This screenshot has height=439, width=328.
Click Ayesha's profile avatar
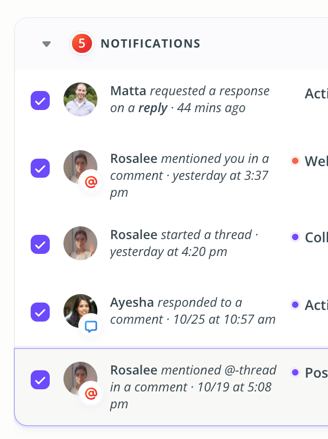(80, 311)
